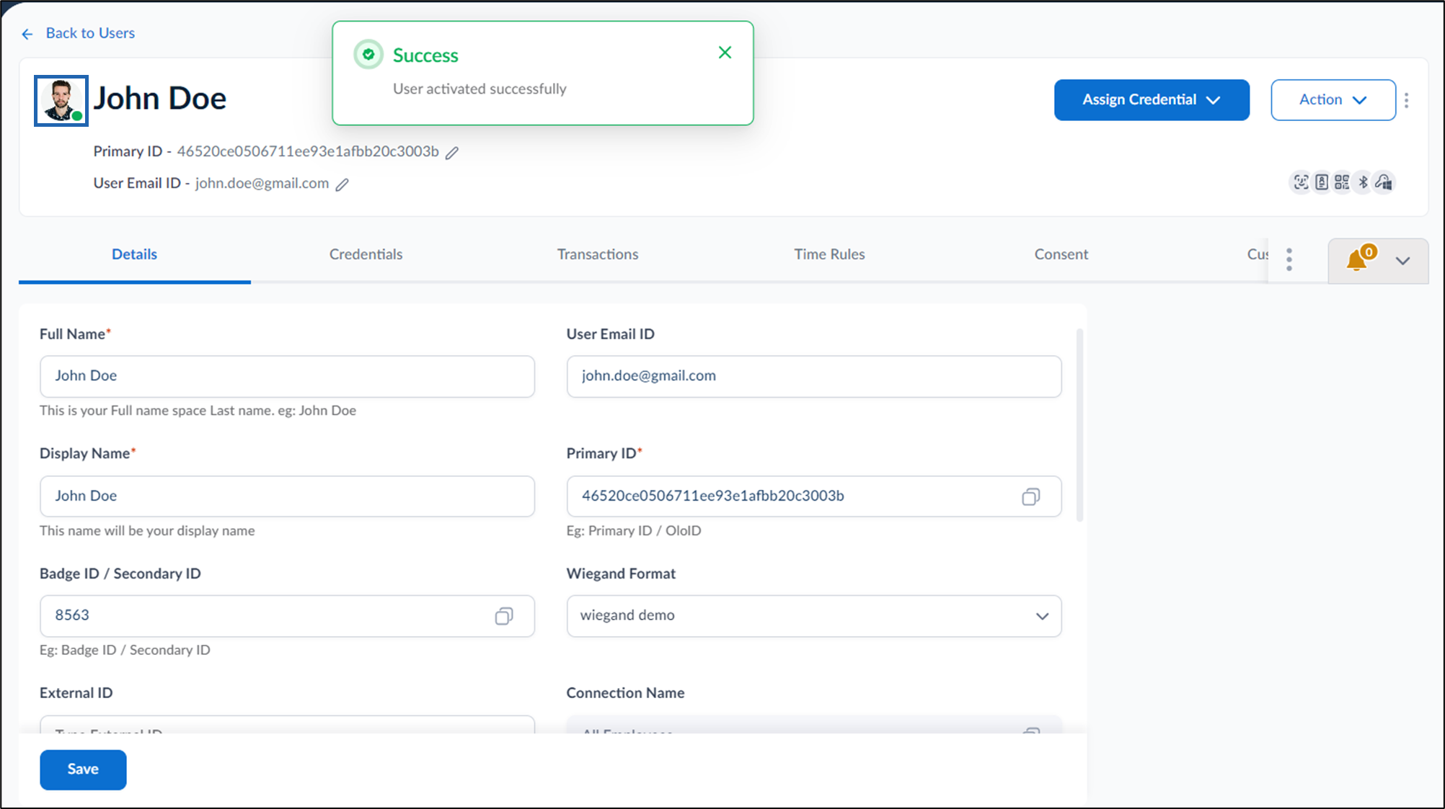Click the face recognition credential icon

(x=1300, y=182)
